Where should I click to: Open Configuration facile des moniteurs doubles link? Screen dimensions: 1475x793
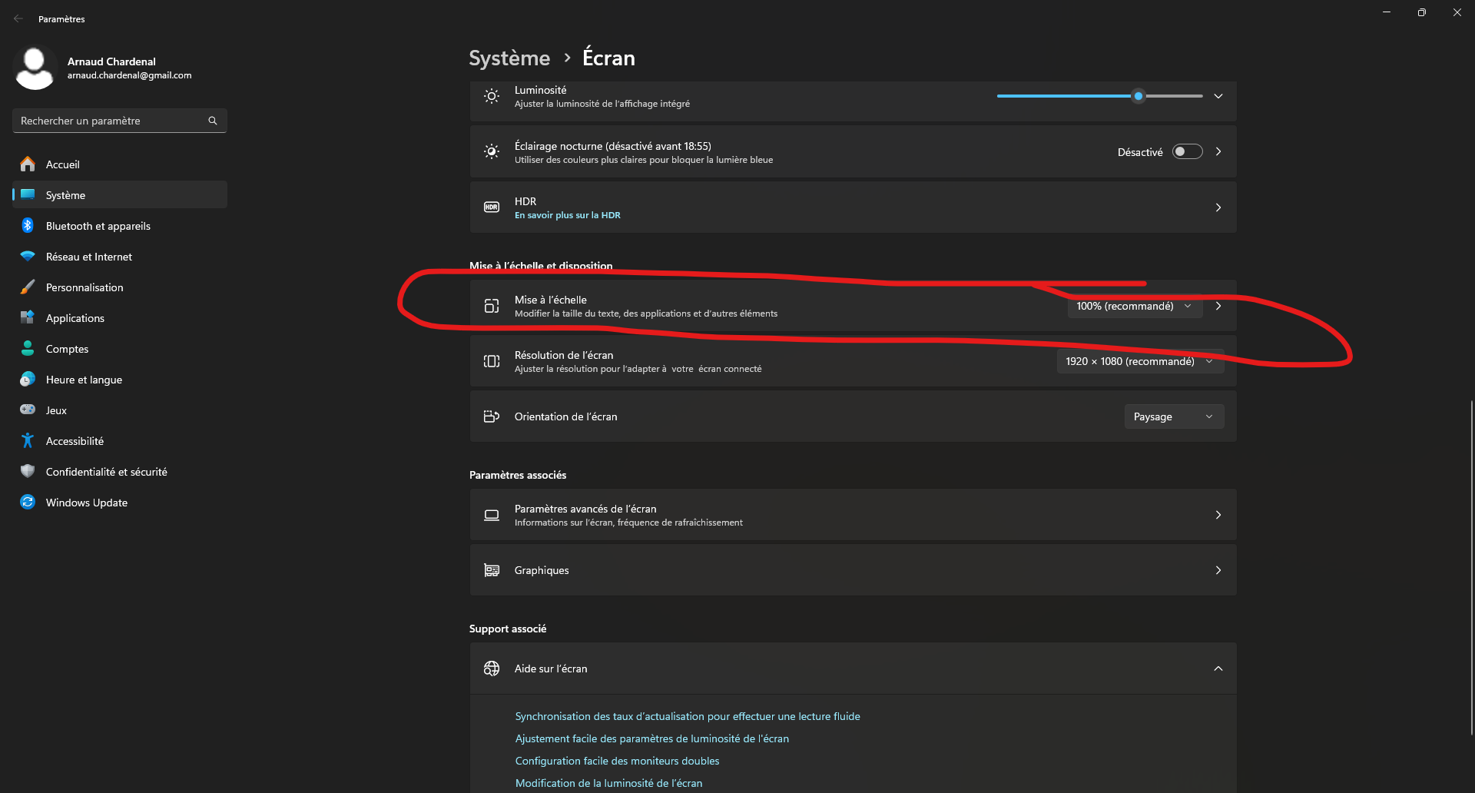click(617, 761)
